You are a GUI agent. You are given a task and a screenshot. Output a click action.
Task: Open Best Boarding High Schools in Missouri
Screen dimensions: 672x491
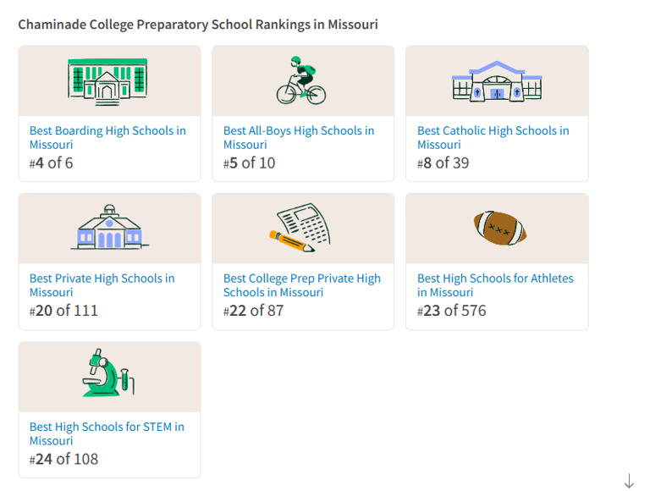(107, 137)
